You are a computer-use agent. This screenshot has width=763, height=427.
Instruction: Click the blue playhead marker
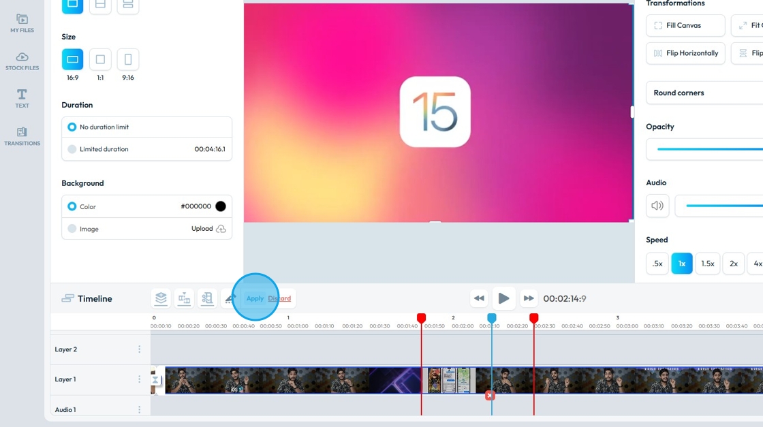pyautogui.click(x=491, y=318)
